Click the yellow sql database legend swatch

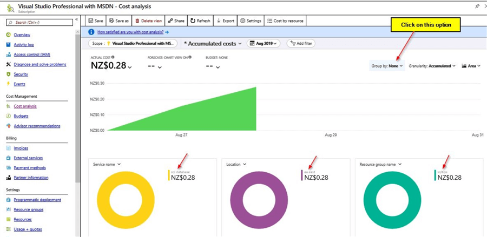(x=169, y=175)
